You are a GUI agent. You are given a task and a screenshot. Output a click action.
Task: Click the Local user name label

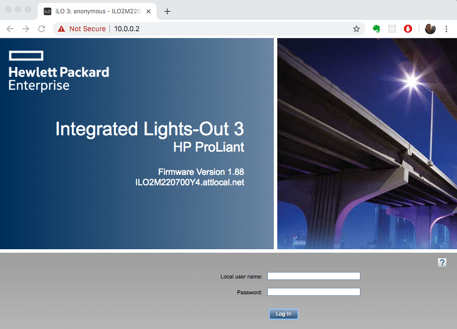[241, 276]
